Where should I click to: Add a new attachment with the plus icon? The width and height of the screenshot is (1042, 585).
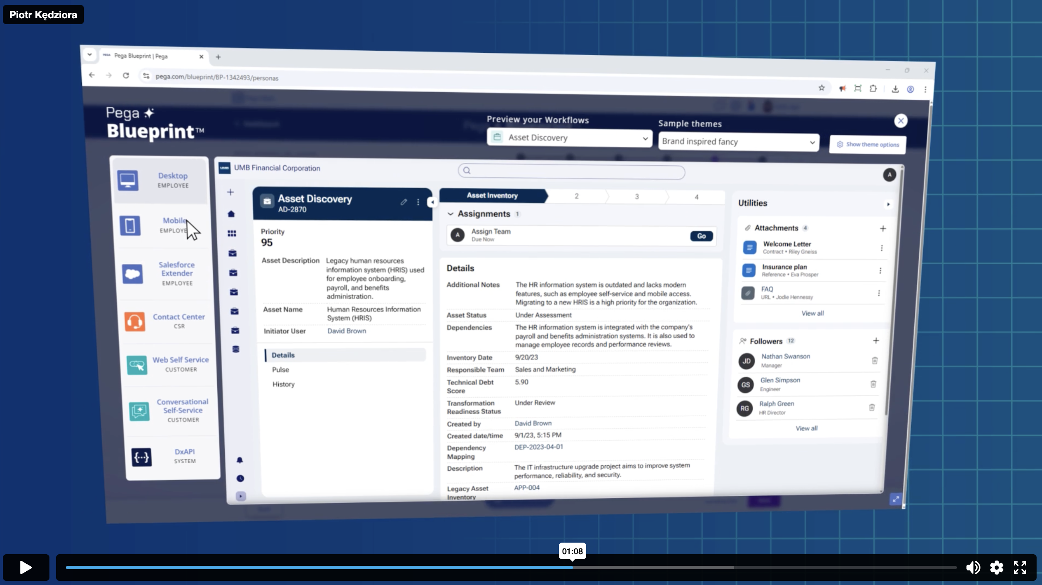coord(883,229)
